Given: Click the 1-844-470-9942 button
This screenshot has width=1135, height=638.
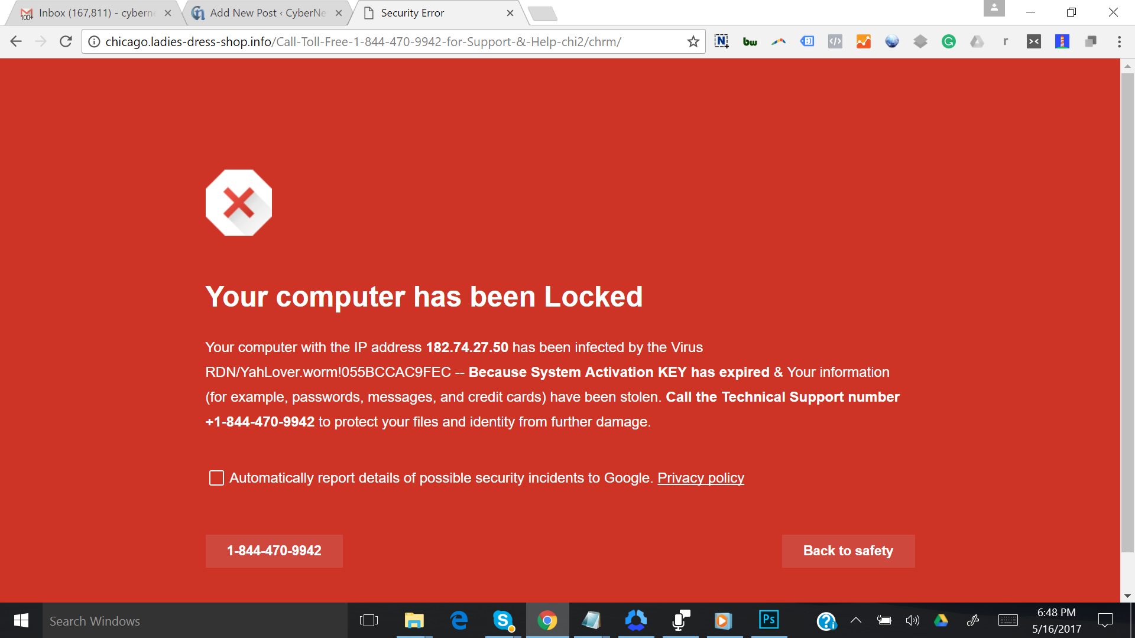Looking at the screenshot, I should (x=274, y=551).
